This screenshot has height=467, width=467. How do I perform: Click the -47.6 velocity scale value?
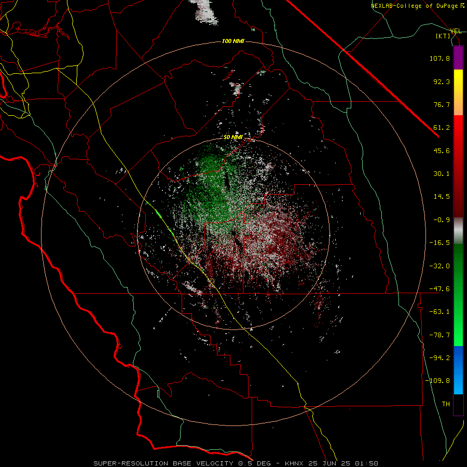tap(439, 289)
